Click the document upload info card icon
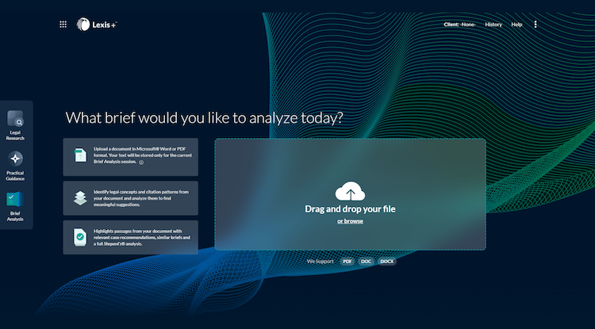The width and height of the screenshot is (595, 329). (80, 155)
